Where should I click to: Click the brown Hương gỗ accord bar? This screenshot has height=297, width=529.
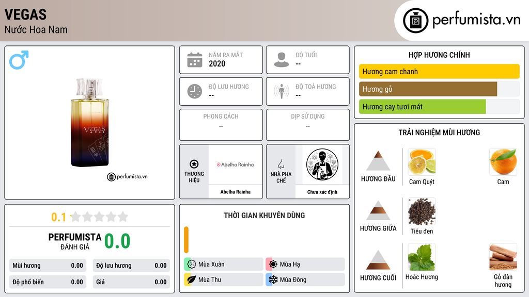(x=428, y=89)
